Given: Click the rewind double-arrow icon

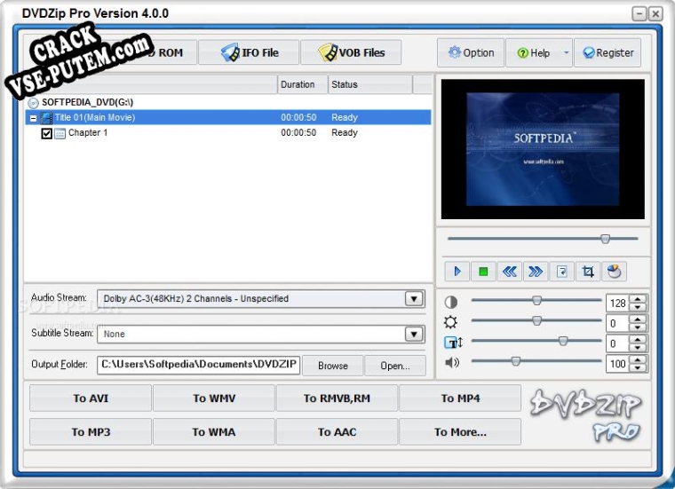Looking at the screenshot, I should coord(509,272).
